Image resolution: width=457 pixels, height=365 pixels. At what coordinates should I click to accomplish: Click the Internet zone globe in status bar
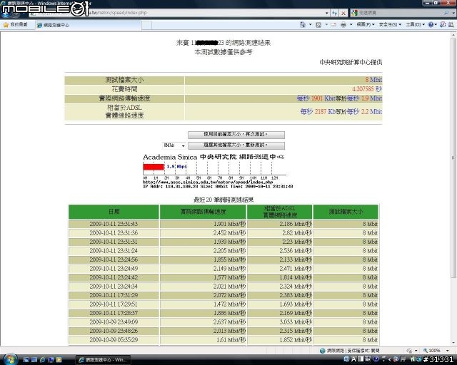(322, 351)
